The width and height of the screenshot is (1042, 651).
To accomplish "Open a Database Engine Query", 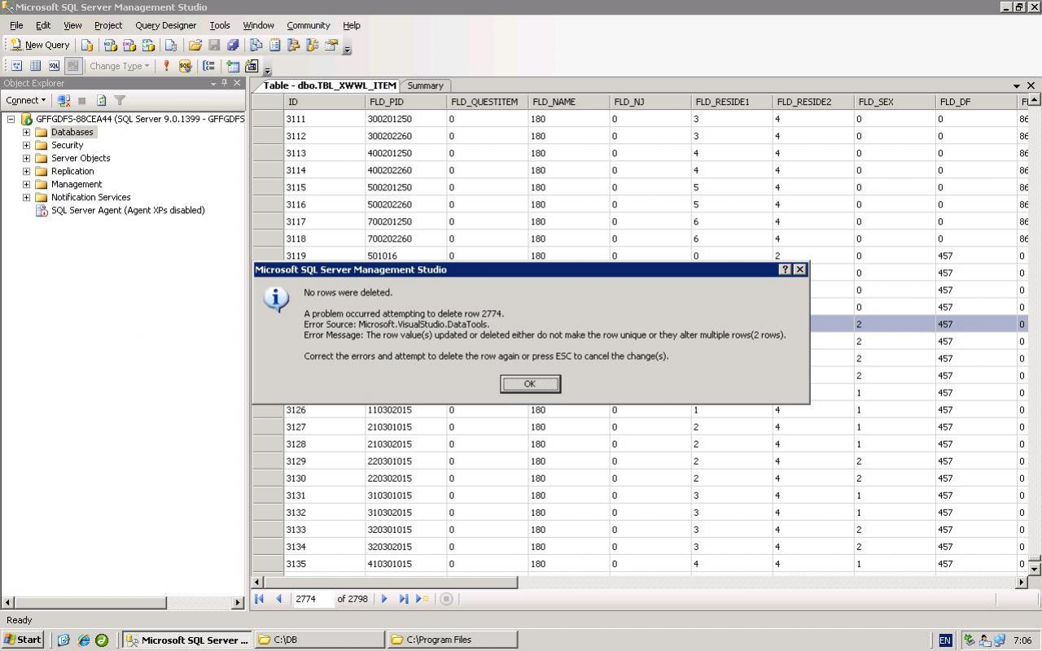I will pos(87,46).
